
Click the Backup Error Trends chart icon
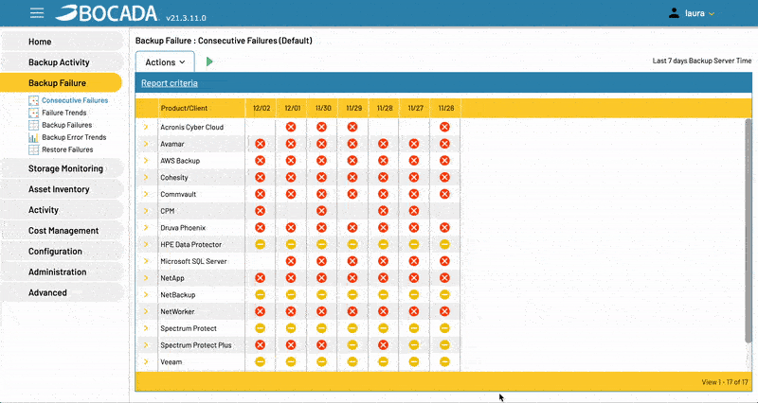tap(33, 137)
